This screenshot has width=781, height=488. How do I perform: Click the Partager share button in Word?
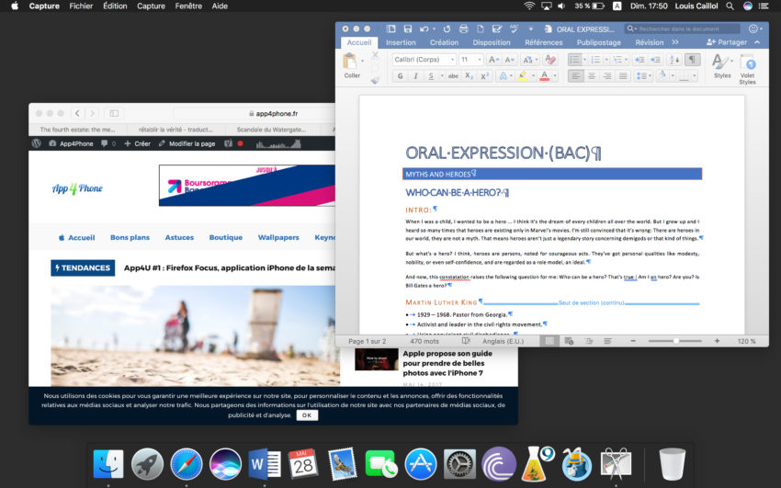pyautogui.click(x=727, y=42)
